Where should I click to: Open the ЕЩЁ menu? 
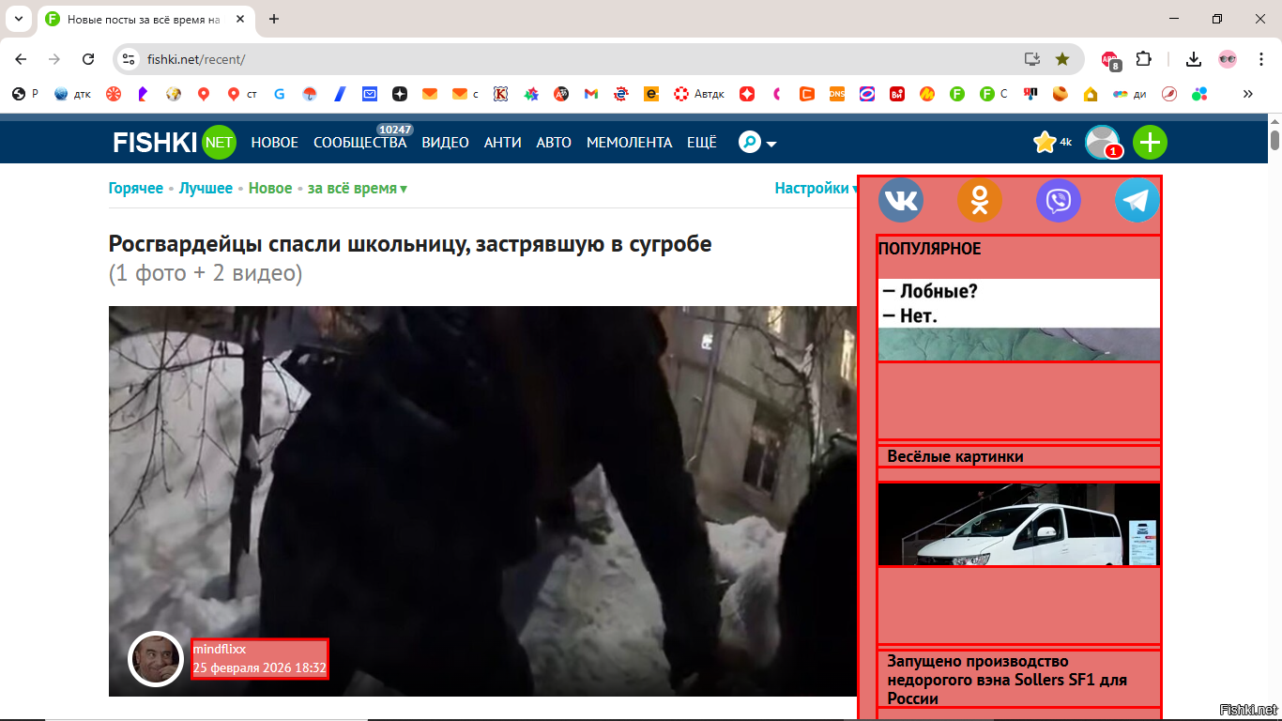701,143
